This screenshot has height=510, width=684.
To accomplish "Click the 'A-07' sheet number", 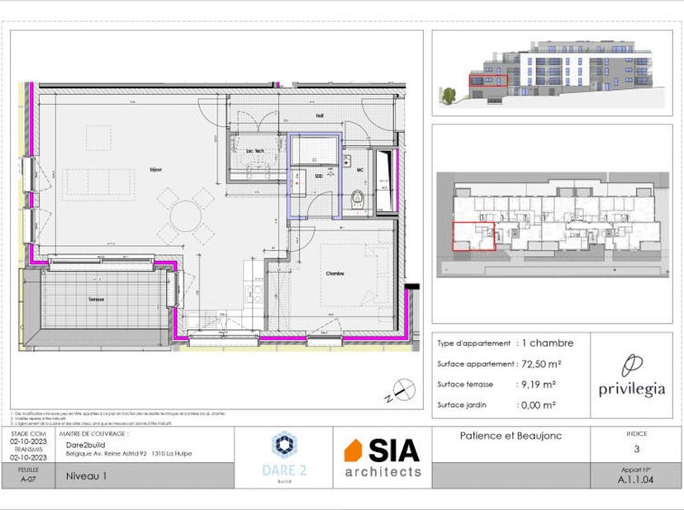I will tap(28, 479).
